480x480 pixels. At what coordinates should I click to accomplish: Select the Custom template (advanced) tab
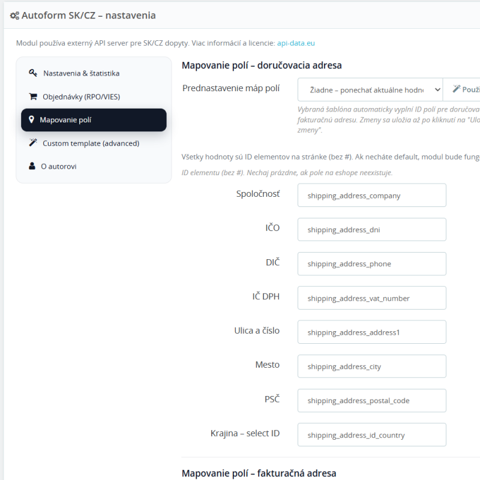coord(91,143)
